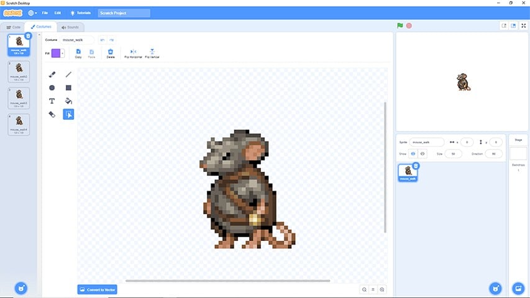Click the project title field
Image resolution: width=530 pixels, height=298 pixels.
[124, 13]
